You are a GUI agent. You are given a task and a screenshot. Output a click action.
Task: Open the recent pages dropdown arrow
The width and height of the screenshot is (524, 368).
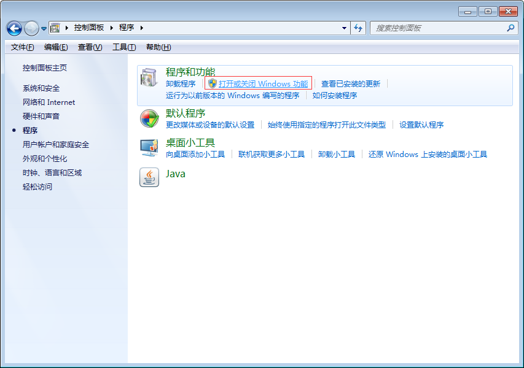(x=44, y=29)
